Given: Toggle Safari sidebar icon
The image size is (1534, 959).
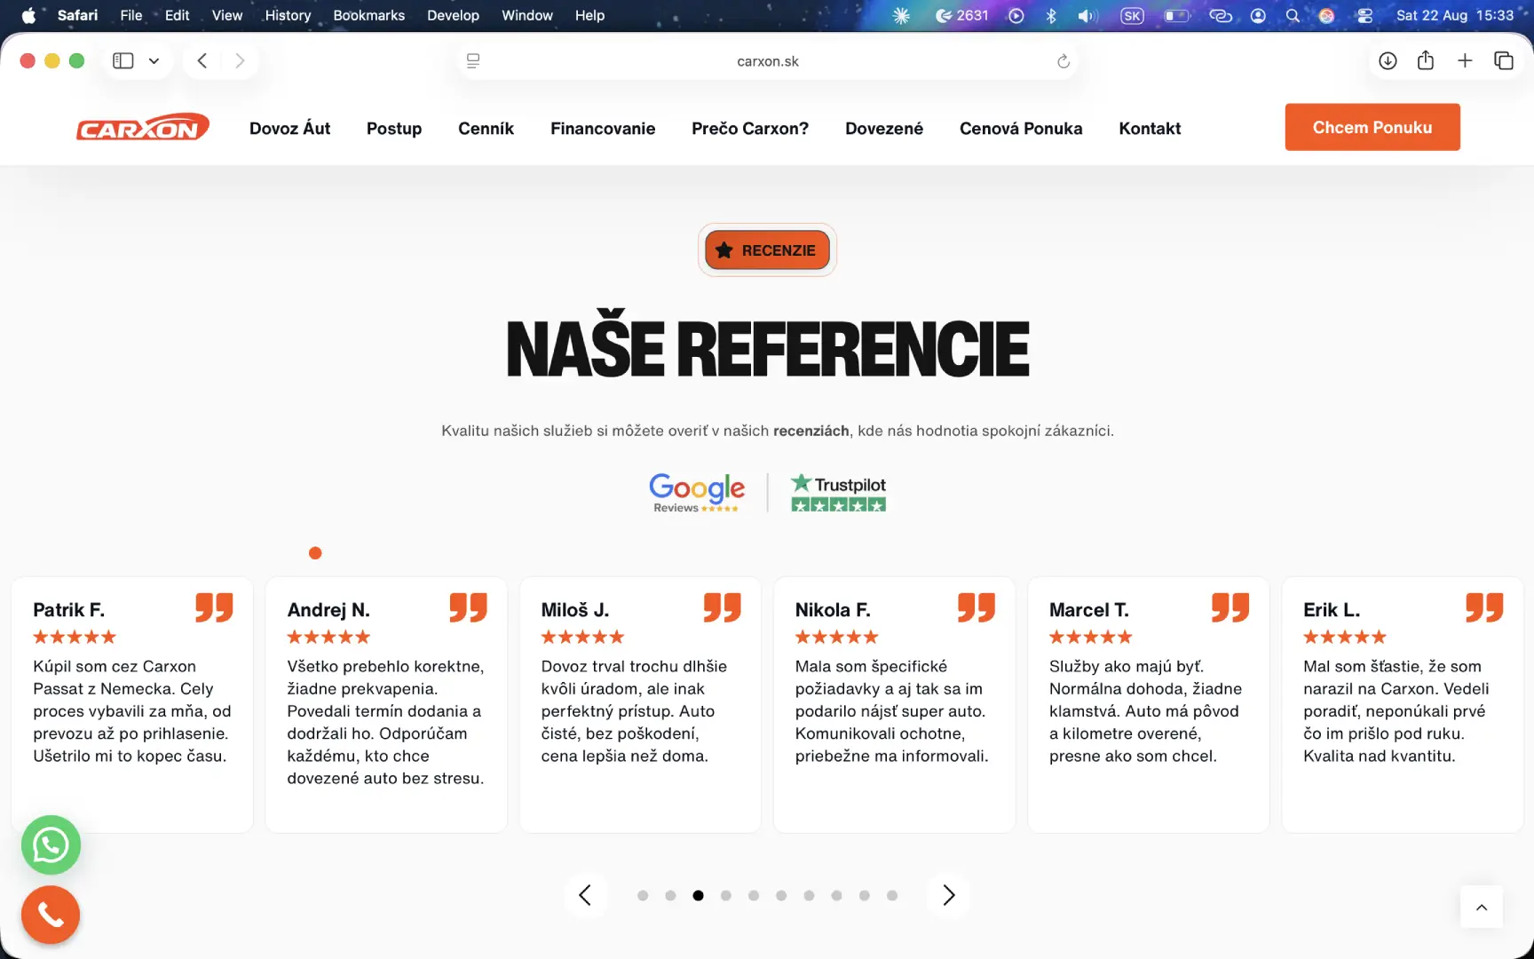Looking at the screenshot, I should 123,61.
